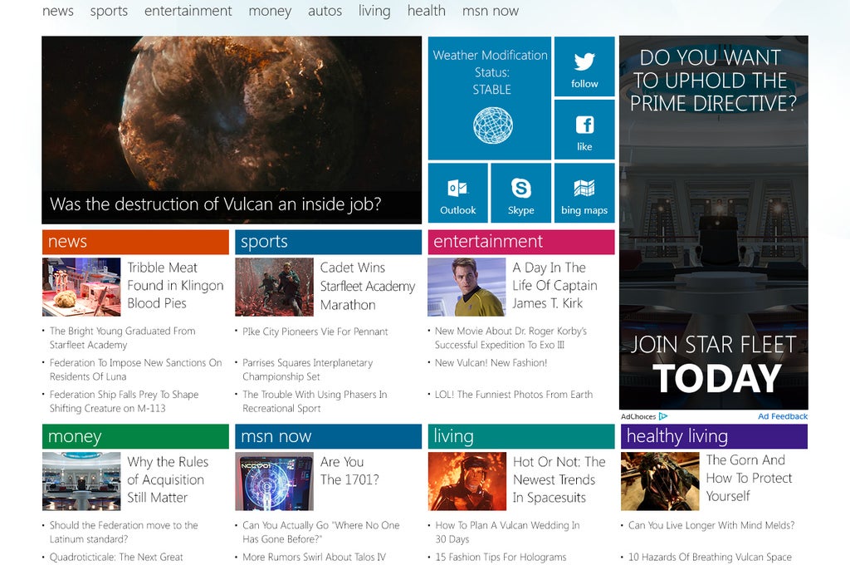
Task: Click the AdChoices triangle icon
Action: click(663, 416)
